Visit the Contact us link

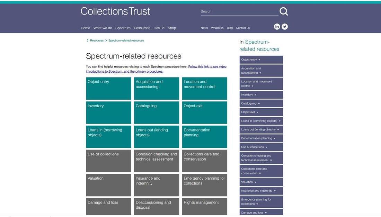click(243, 28)
